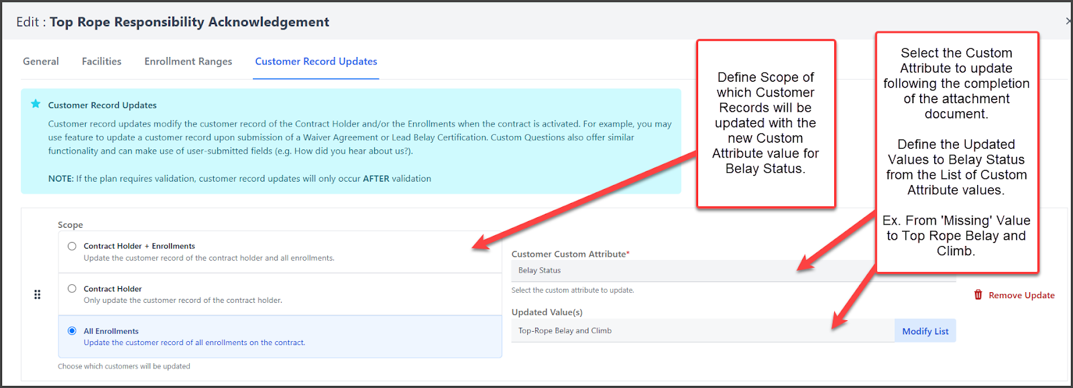The image size is (1073, 388).
Task: Click the Modify List button
Action: (x=925, y=331)
